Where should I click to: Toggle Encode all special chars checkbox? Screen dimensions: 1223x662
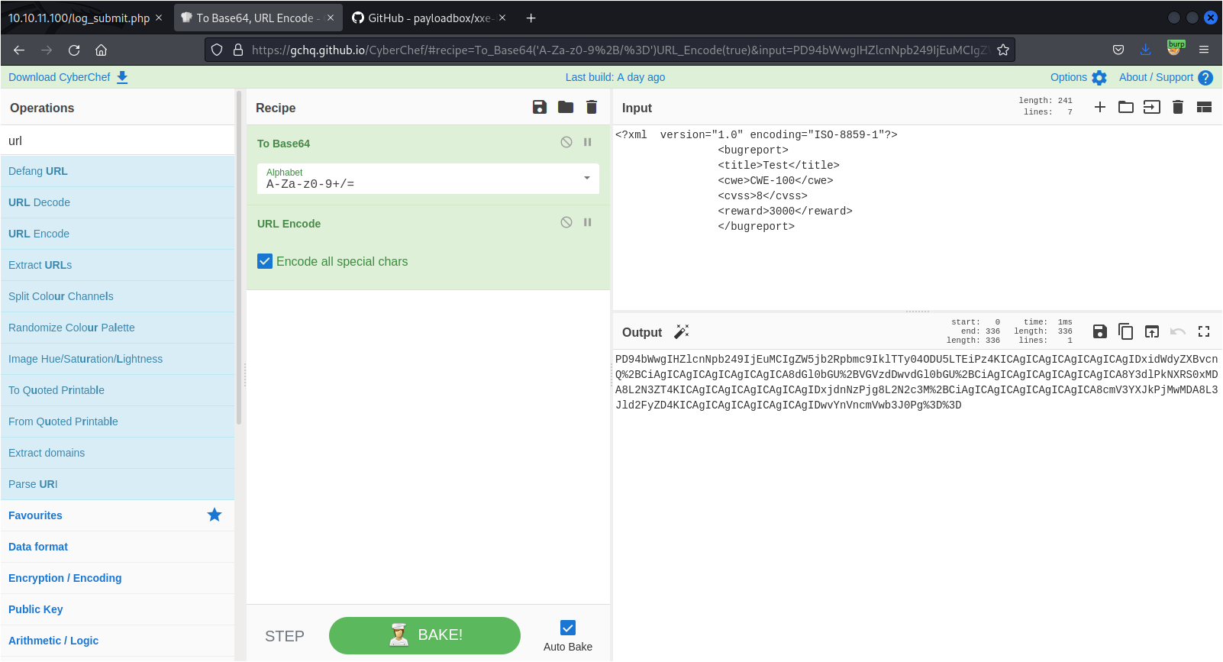pos(265,261)
